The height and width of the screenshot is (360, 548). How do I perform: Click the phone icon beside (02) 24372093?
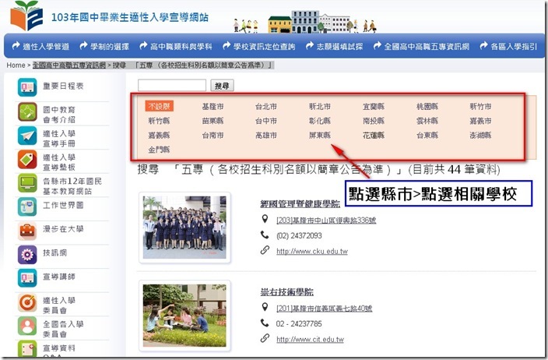point(265,235)
